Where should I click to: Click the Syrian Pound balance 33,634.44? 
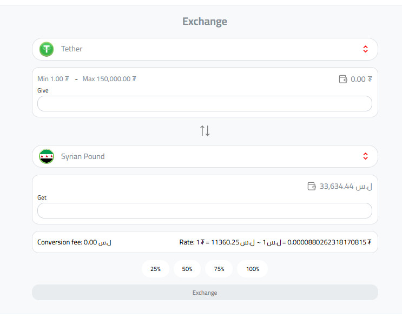tap(345, 186)
